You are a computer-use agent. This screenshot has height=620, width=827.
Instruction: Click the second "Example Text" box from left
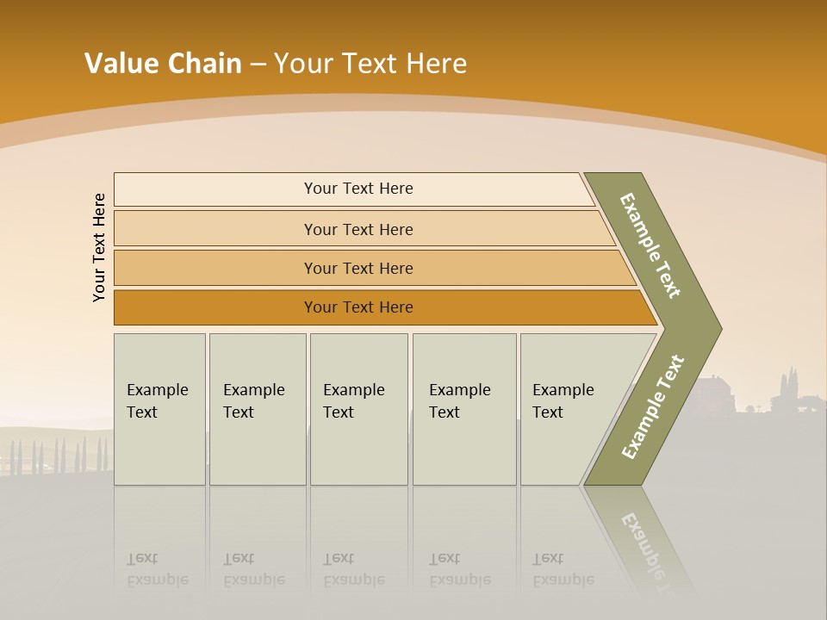257,409
